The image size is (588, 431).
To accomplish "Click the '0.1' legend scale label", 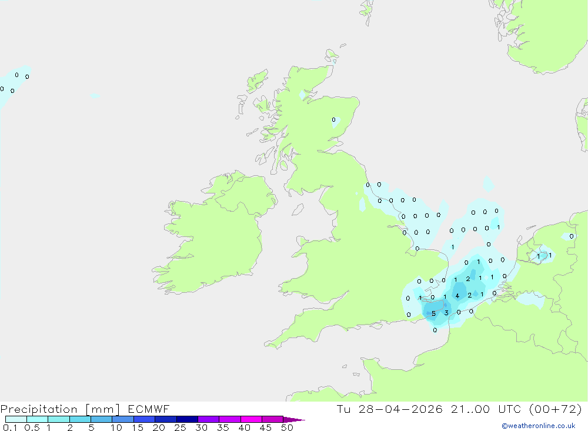I will [x=10, y=427].
